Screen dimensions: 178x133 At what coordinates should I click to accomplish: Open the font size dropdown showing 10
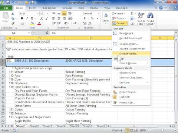(47, 13)
